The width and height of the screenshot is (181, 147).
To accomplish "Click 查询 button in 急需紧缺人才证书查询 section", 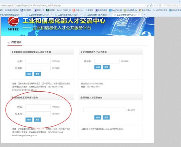I will tap(29, 74).
